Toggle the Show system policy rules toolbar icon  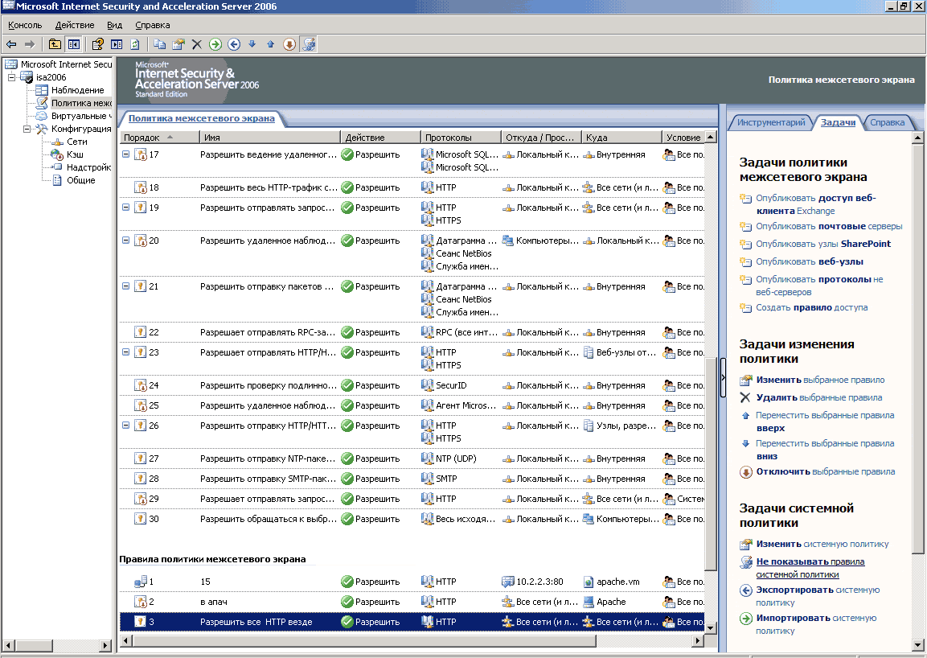pyautogui.click(x=309, y=44)
